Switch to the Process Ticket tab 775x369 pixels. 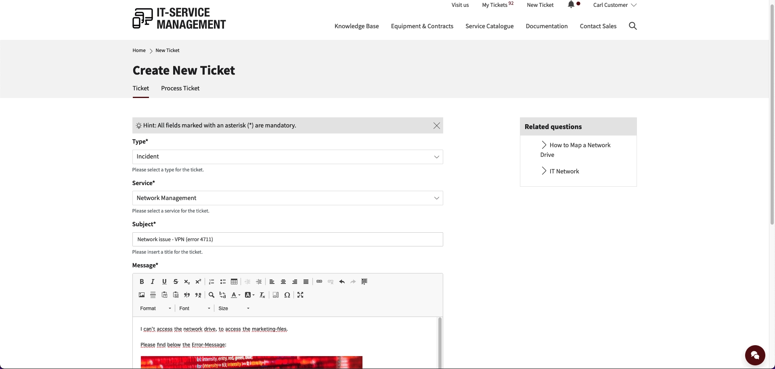[180, 88]
